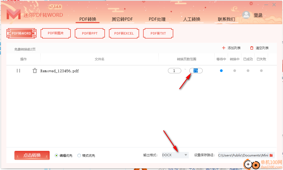Click file name Removed_123456.pdf
The height and width of the screenshot is (170, 283).
point(60,71)
